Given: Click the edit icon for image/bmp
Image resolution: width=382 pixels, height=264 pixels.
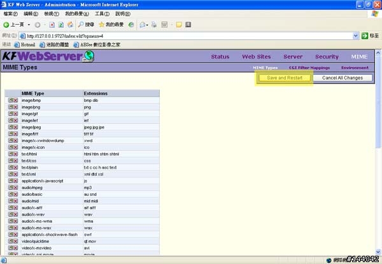Looking at the screenshot, I should (10, 101).
